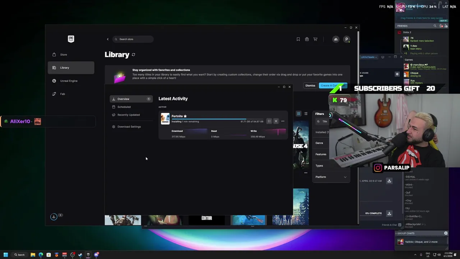
Task: Open Fab in the Epic sidebar
Action: (x=71, y=94)
